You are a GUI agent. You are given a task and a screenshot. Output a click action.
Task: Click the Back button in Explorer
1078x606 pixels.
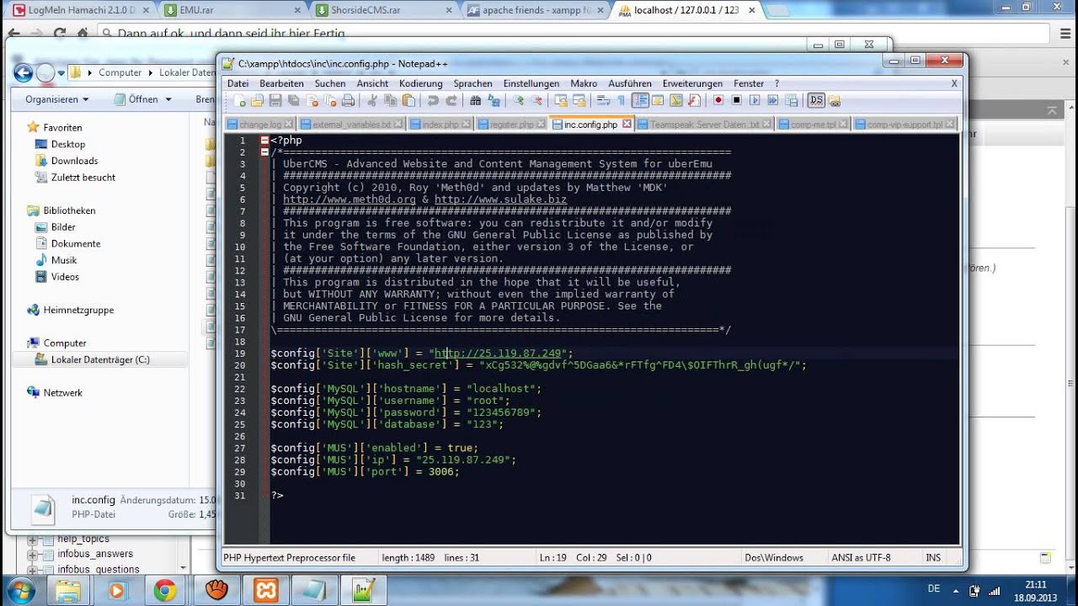coord(24,72)
